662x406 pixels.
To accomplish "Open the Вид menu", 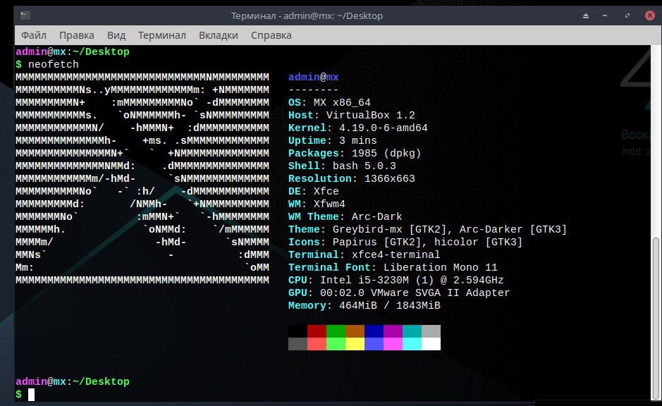I will [116, 35].
